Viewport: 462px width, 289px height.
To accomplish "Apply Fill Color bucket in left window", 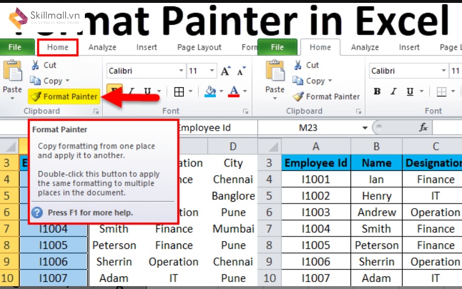I will (210, 92).
